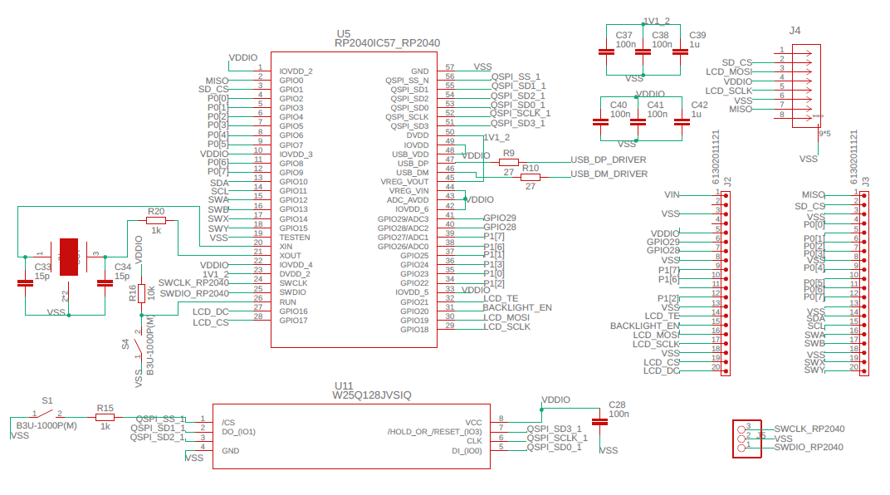Click the VIN net label at J2

tap(672, 194)
